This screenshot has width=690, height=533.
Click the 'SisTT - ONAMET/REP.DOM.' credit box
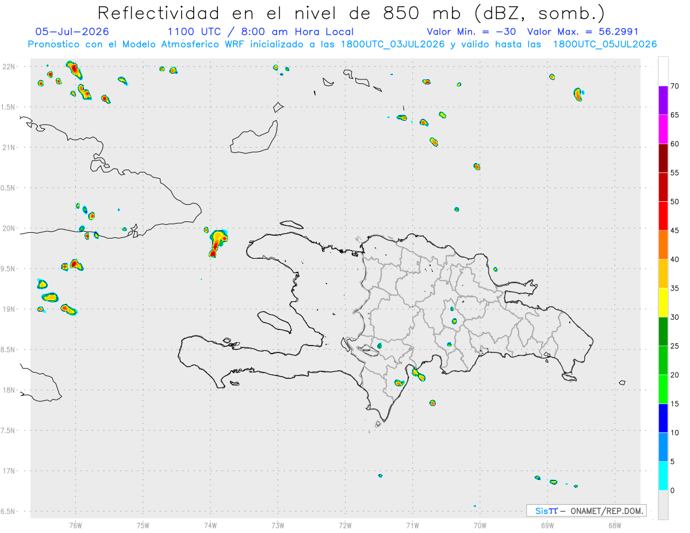pyautogui.click(x=586, y=511)
